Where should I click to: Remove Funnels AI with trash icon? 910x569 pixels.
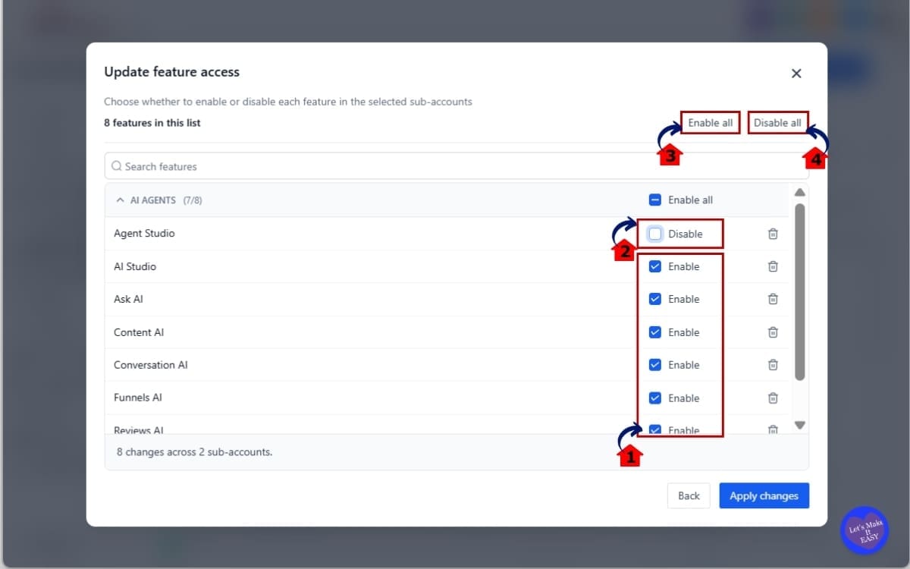(773, 398)
